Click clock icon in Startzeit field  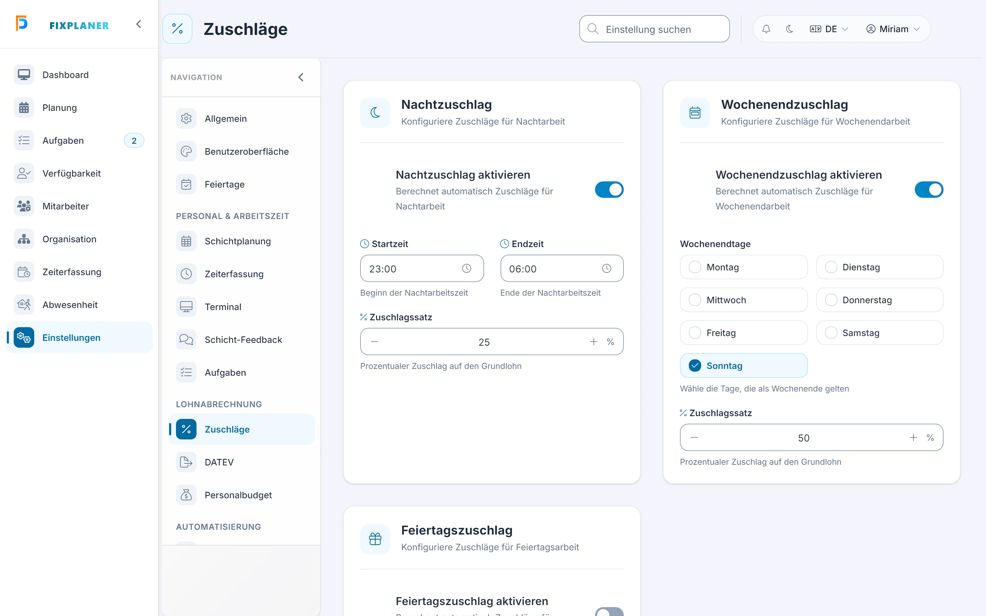467,269
